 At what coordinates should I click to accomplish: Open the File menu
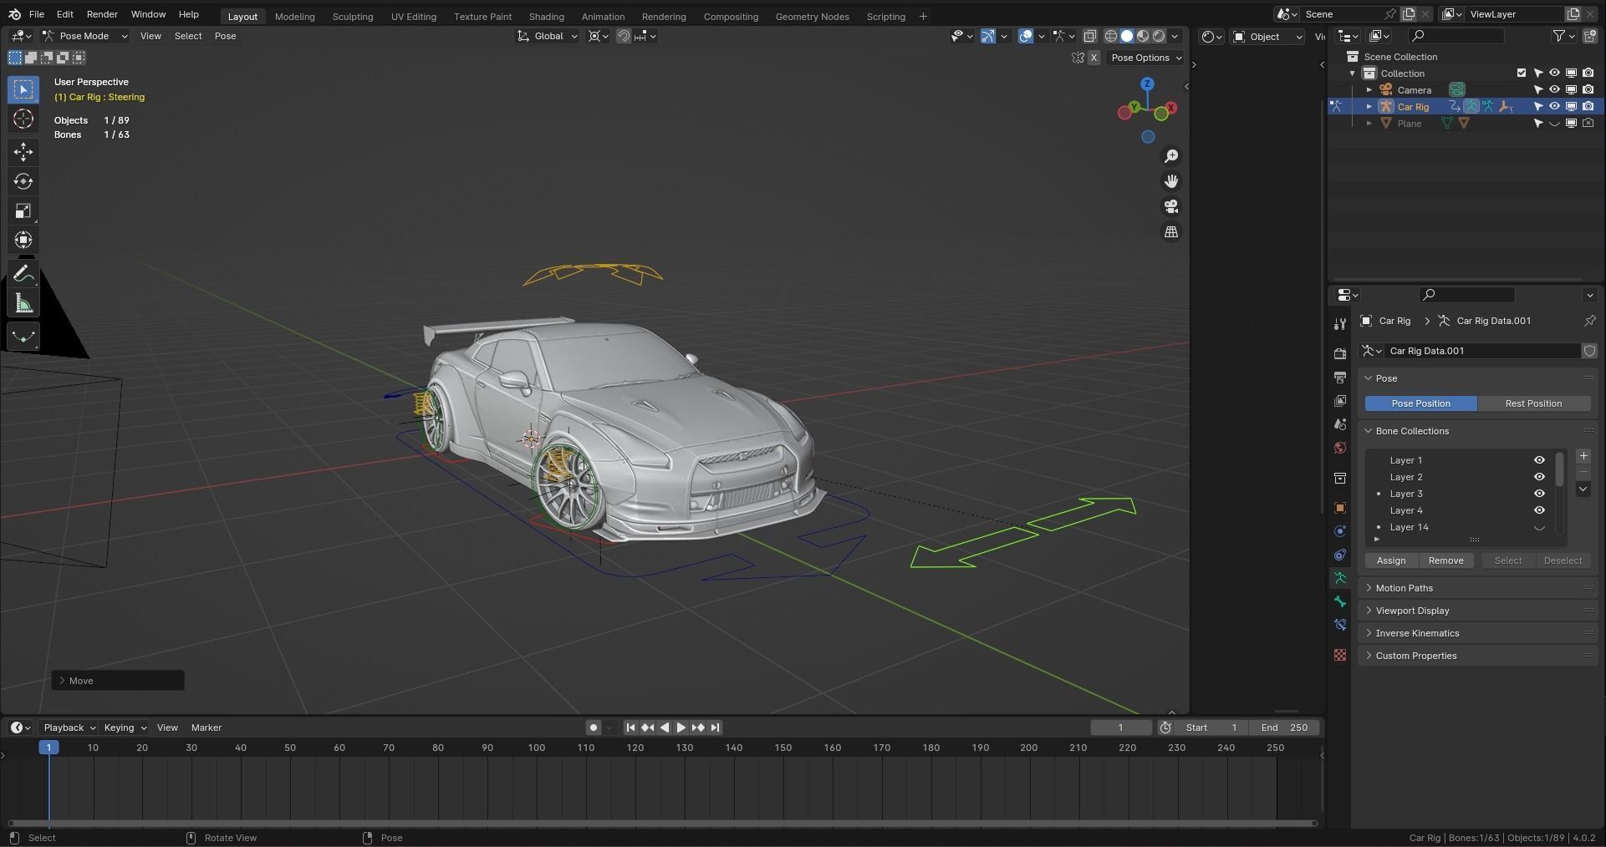[37, 14]
